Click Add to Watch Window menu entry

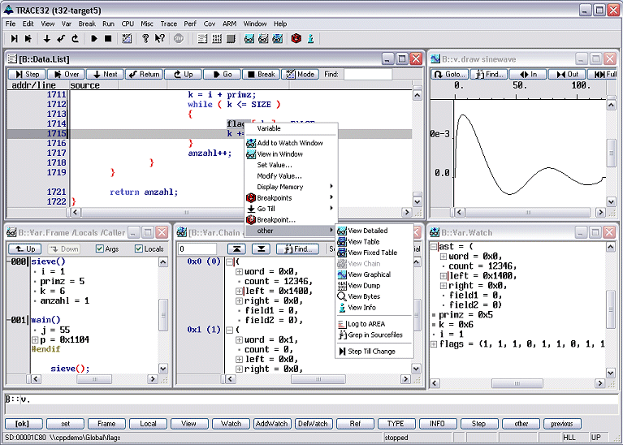289,143
